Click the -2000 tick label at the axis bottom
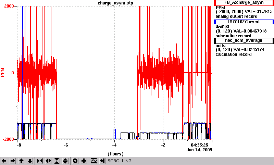The image size is (274, 165). pos(8,139)
